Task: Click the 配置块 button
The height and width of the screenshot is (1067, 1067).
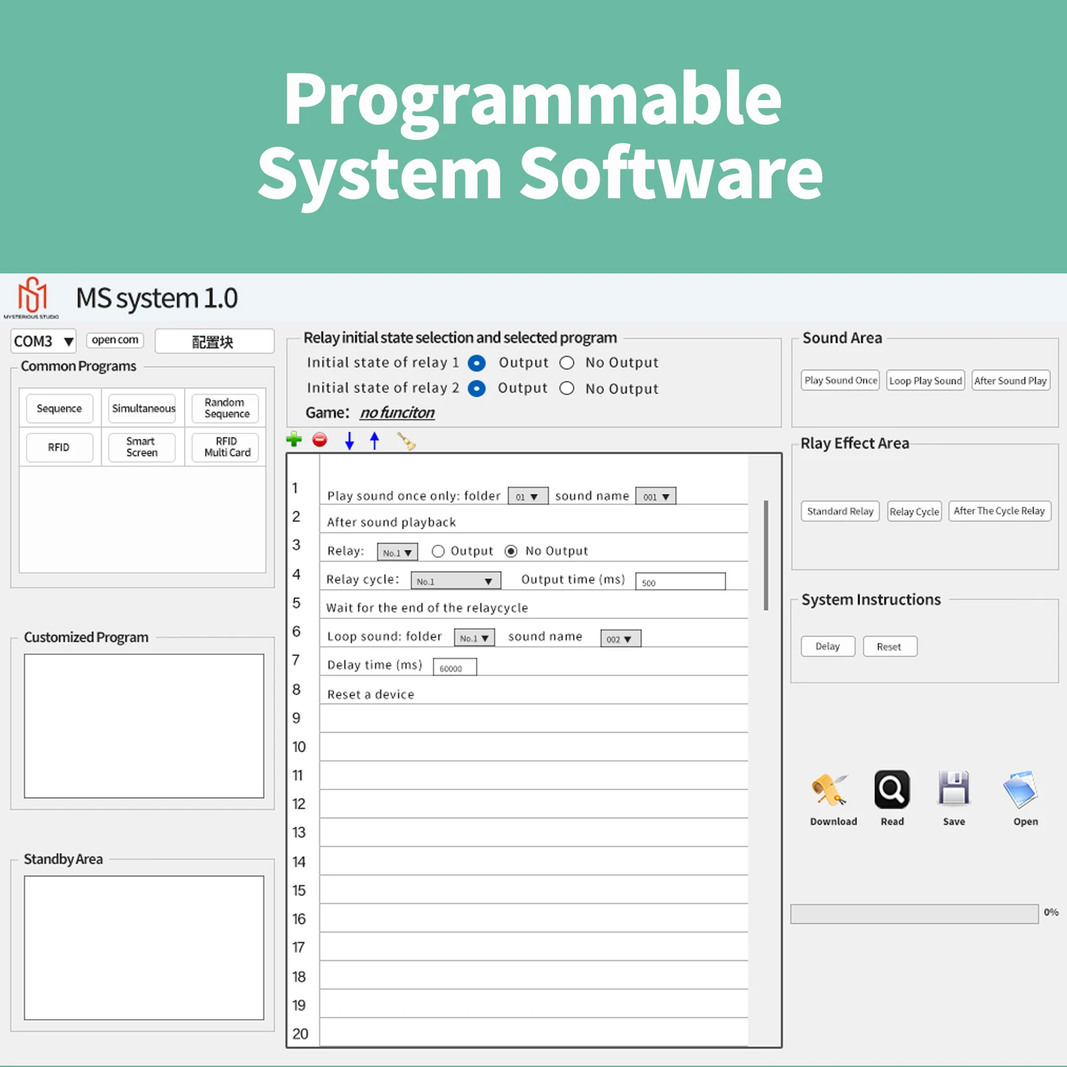Action: (x=214, y=341)
